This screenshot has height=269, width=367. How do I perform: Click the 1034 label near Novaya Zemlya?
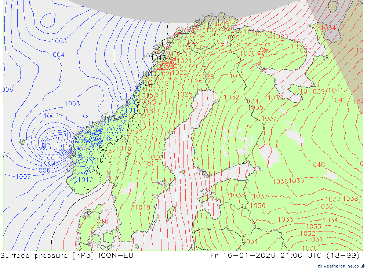(328, 28)
